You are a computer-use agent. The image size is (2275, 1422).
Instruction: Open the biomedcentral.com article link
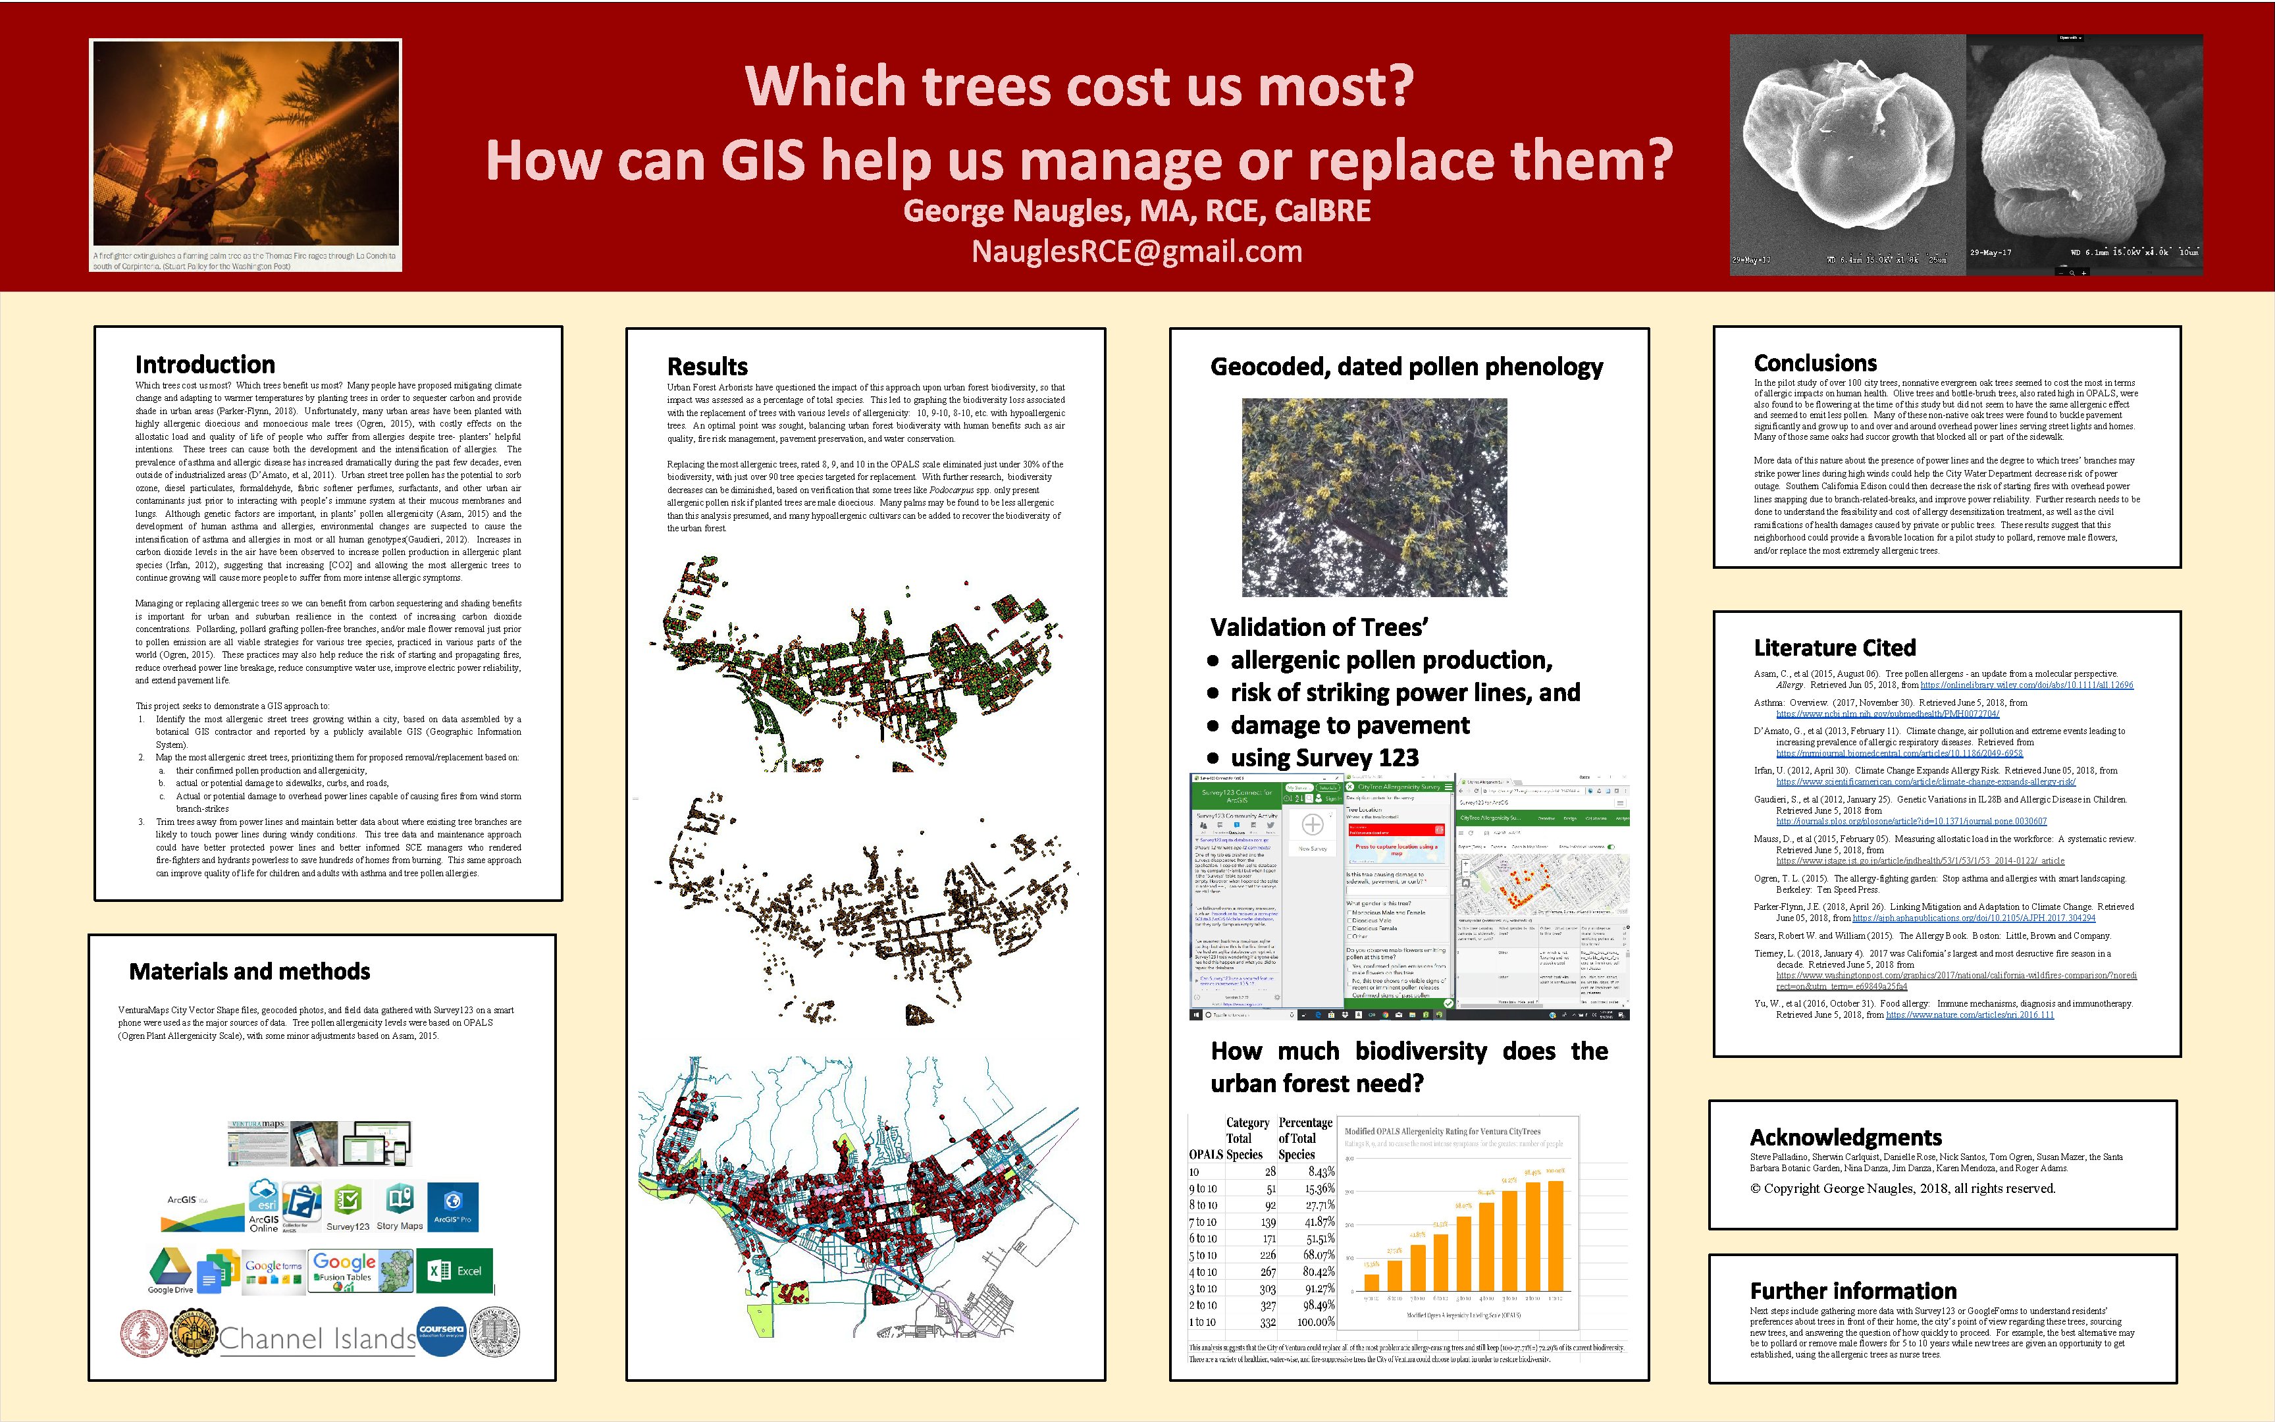[1899, 753]
